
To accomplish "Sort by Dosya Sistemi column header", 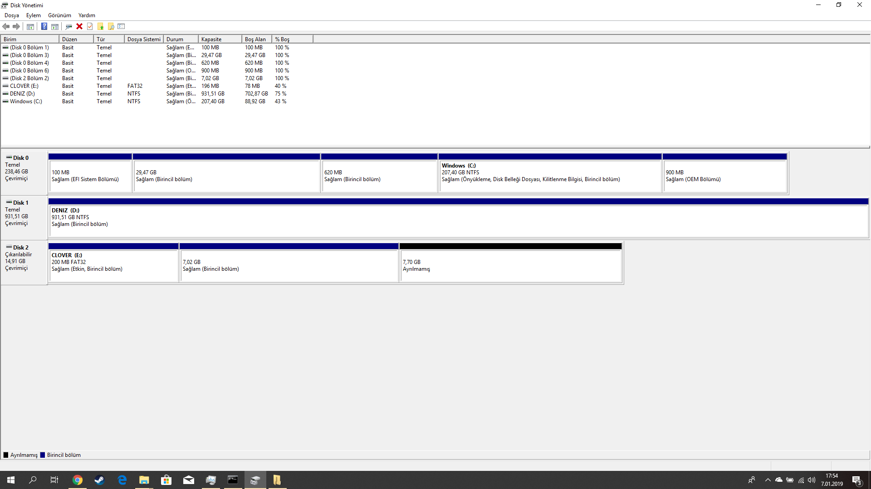I will click(x=143, y=39).
